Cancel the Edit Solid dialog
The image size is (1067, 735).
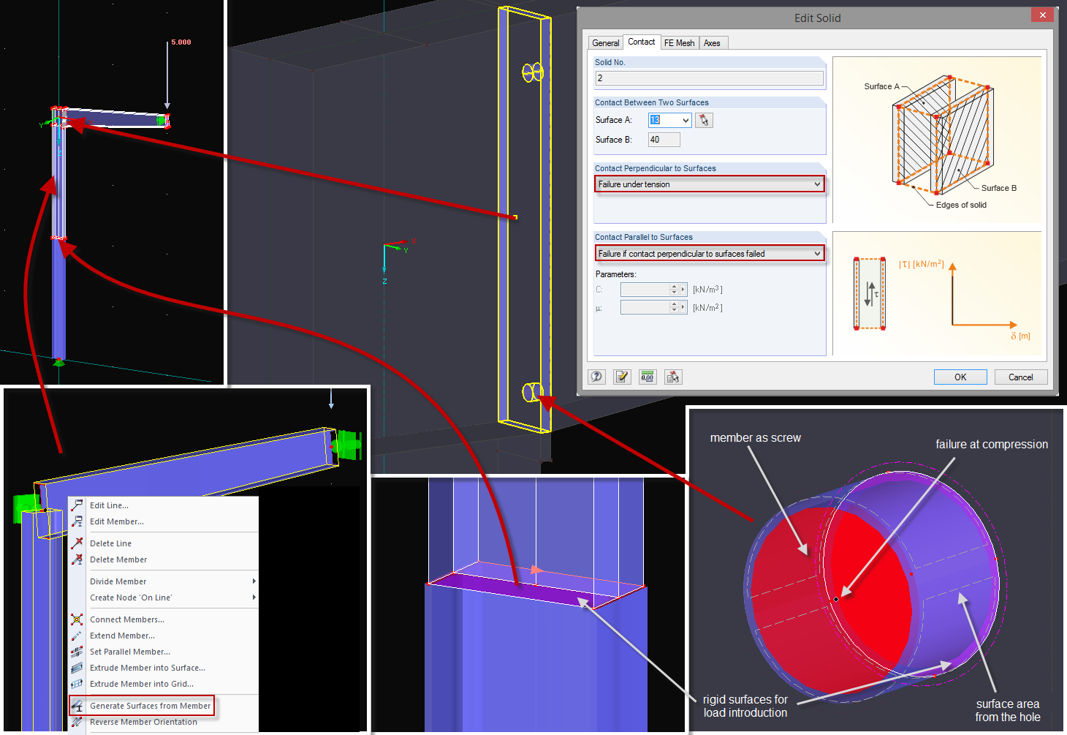tap(1020, 377)
